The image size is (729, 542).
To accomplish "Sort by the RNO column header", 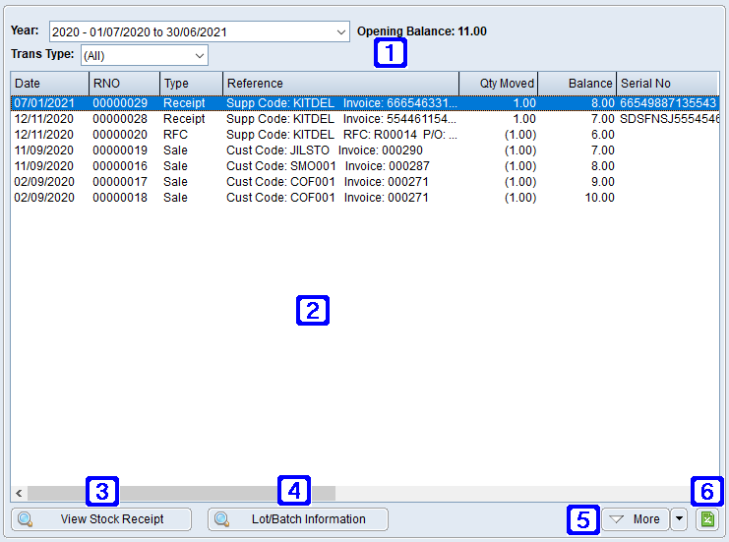I will (124, 84).
